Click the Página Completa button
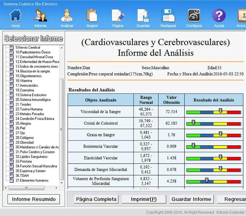The image size is (246, 216). (96, 199)
